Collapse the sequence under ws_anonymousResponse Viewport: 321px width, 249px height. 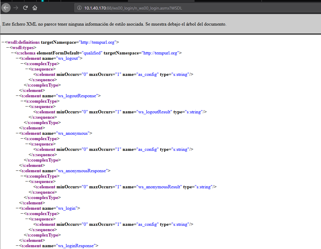27,182
